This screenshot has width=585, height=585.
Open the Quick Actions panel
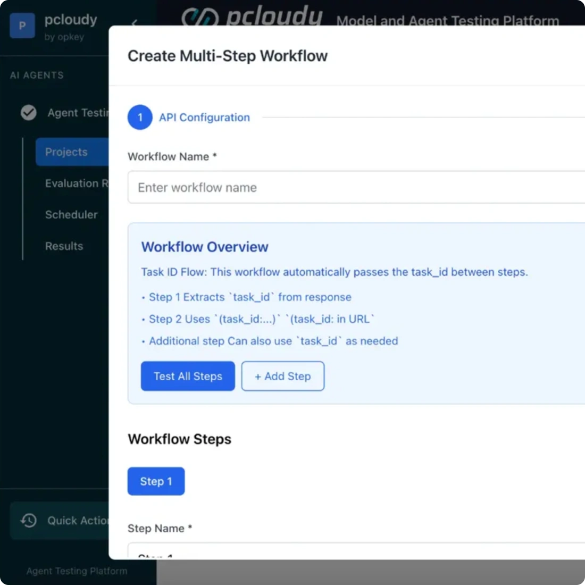pos(60,521)
